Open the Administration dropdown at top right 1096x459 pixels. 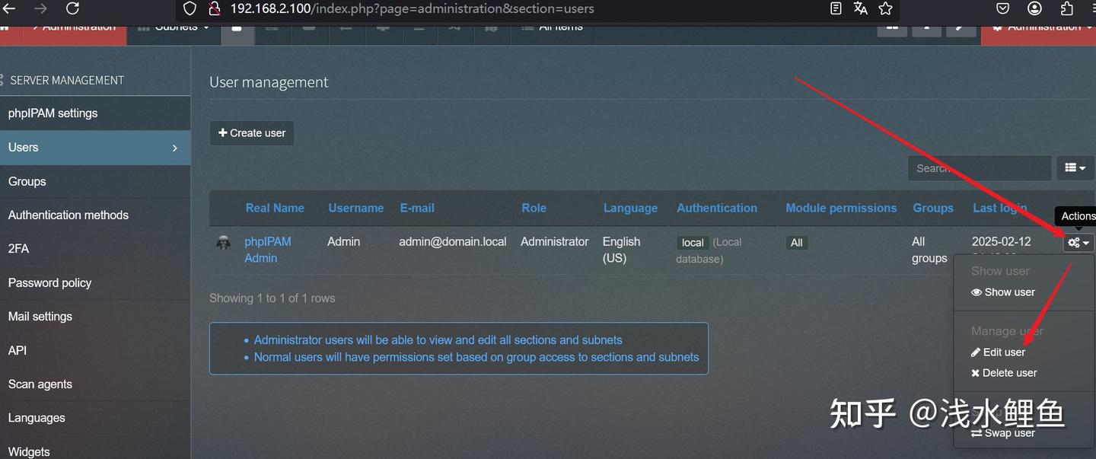tap(1041, 25)
